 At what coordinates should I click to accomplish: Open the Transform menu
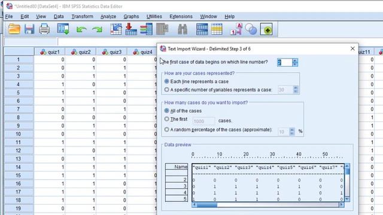(83, 16)
